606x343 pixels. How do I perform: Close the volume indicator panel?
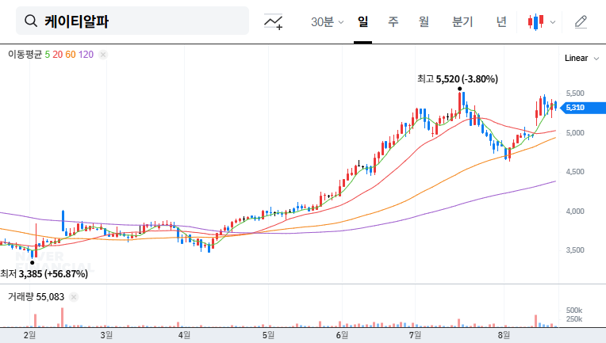(x=74, y=296)
